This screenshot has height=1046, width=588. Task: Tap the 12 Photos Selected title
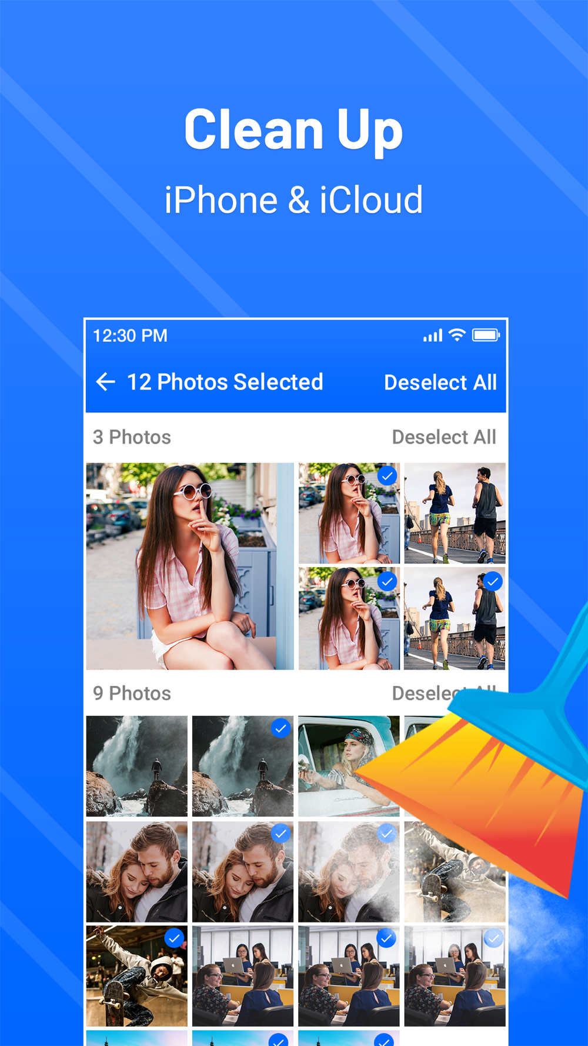click(x=225, y=382)
